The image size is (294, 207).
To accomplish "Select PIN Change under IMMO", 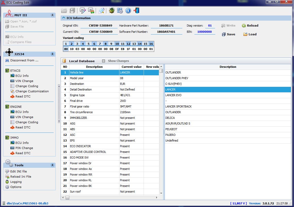I will pyautogui.click(x=24, y=148).
